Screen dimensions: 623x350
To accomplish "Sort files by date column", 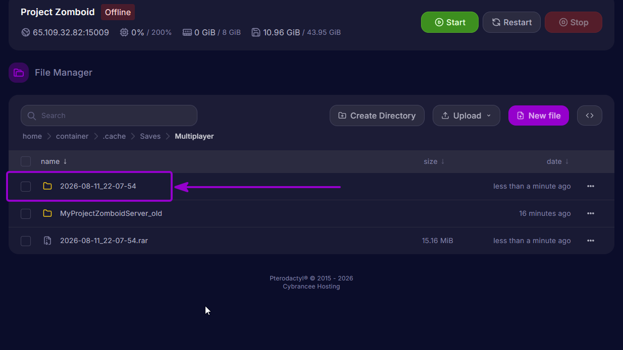I will [x=558, y=161].
